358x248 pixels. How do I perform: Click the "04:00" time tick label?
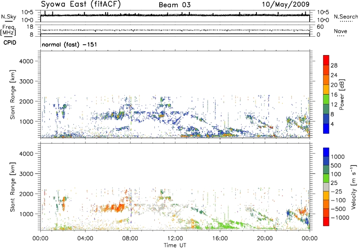[x=85, y=239]
